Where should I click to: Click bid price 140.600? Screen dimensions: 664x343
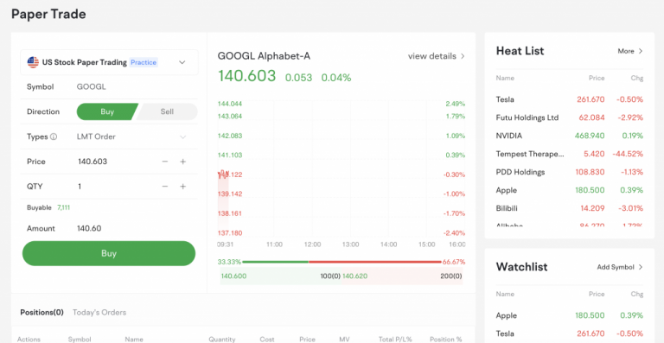pos(233,276)
